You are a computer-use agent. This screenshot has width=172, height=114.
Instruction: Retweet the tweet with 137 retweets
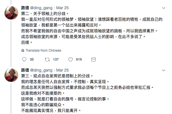[x=47, y=59]
